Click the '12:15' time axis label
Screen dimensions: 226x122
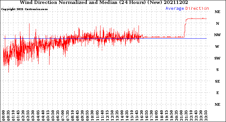pyautogui.click(x=107, y=115)
